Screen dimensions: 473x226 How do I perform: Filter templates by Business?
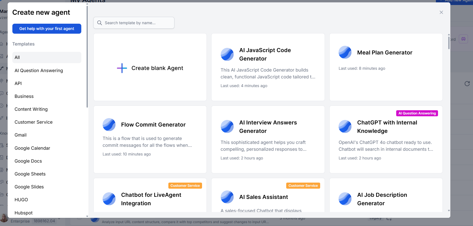(x=47, y=96)
